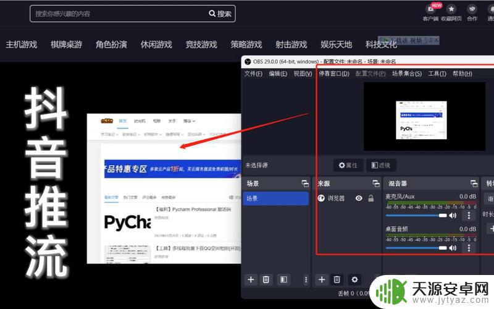Mute the 桌面音频 speaker icon
Screen dimensions: 494x309
click(x=453, y=248)
